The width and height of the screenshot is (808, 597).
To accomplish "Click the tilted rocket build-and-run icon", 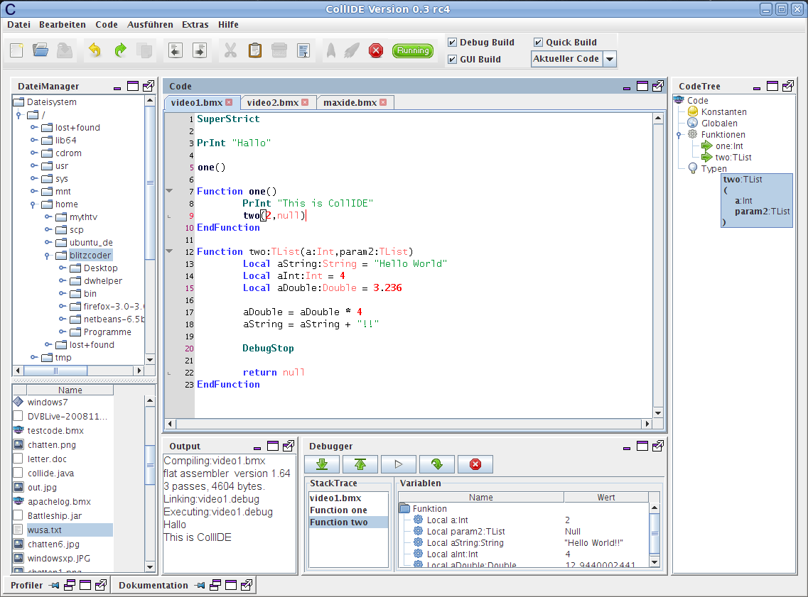I will 352,50.
